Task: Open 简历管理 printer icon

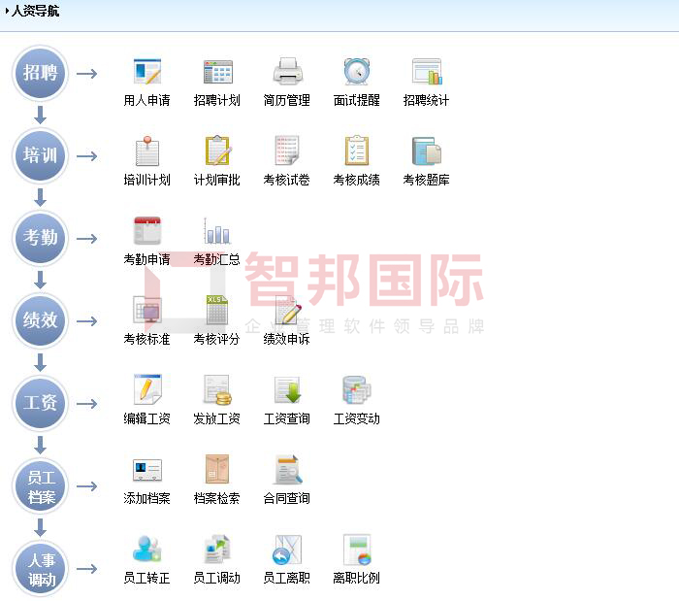Action: 287,73
